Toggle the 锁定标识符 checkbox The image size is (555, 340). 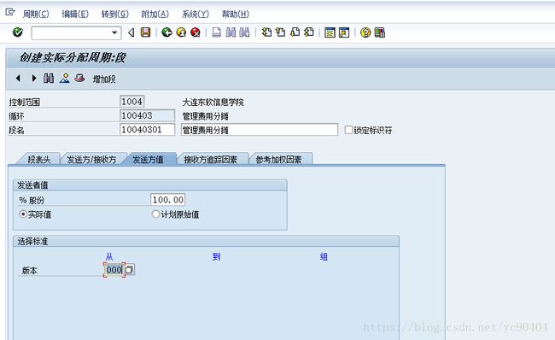(x=348, y=130)
